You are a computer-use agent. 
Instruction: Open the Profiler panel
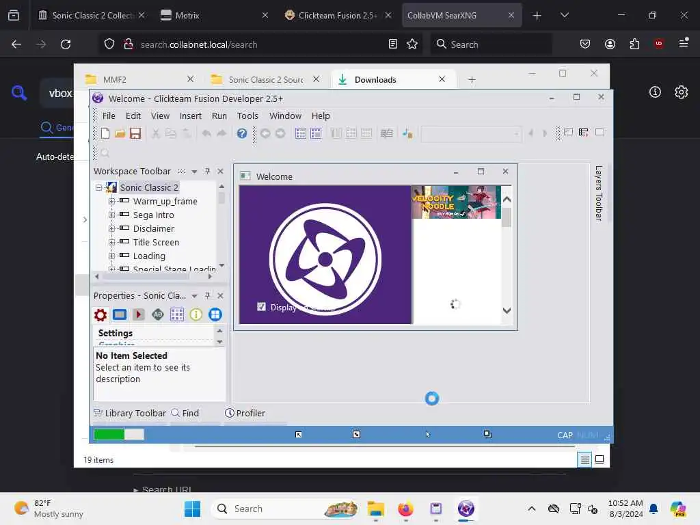pyautogui.click(x=245, y=413)
